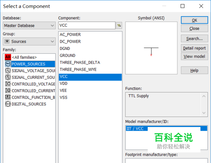Image resolution: width=211 pixels, height=163 pixels.
Task: Open the Database dropdown
Action: 29,25
